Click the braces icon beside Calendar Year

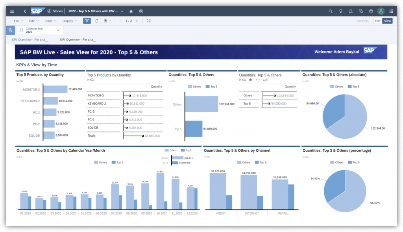click(x=22, y=30)
